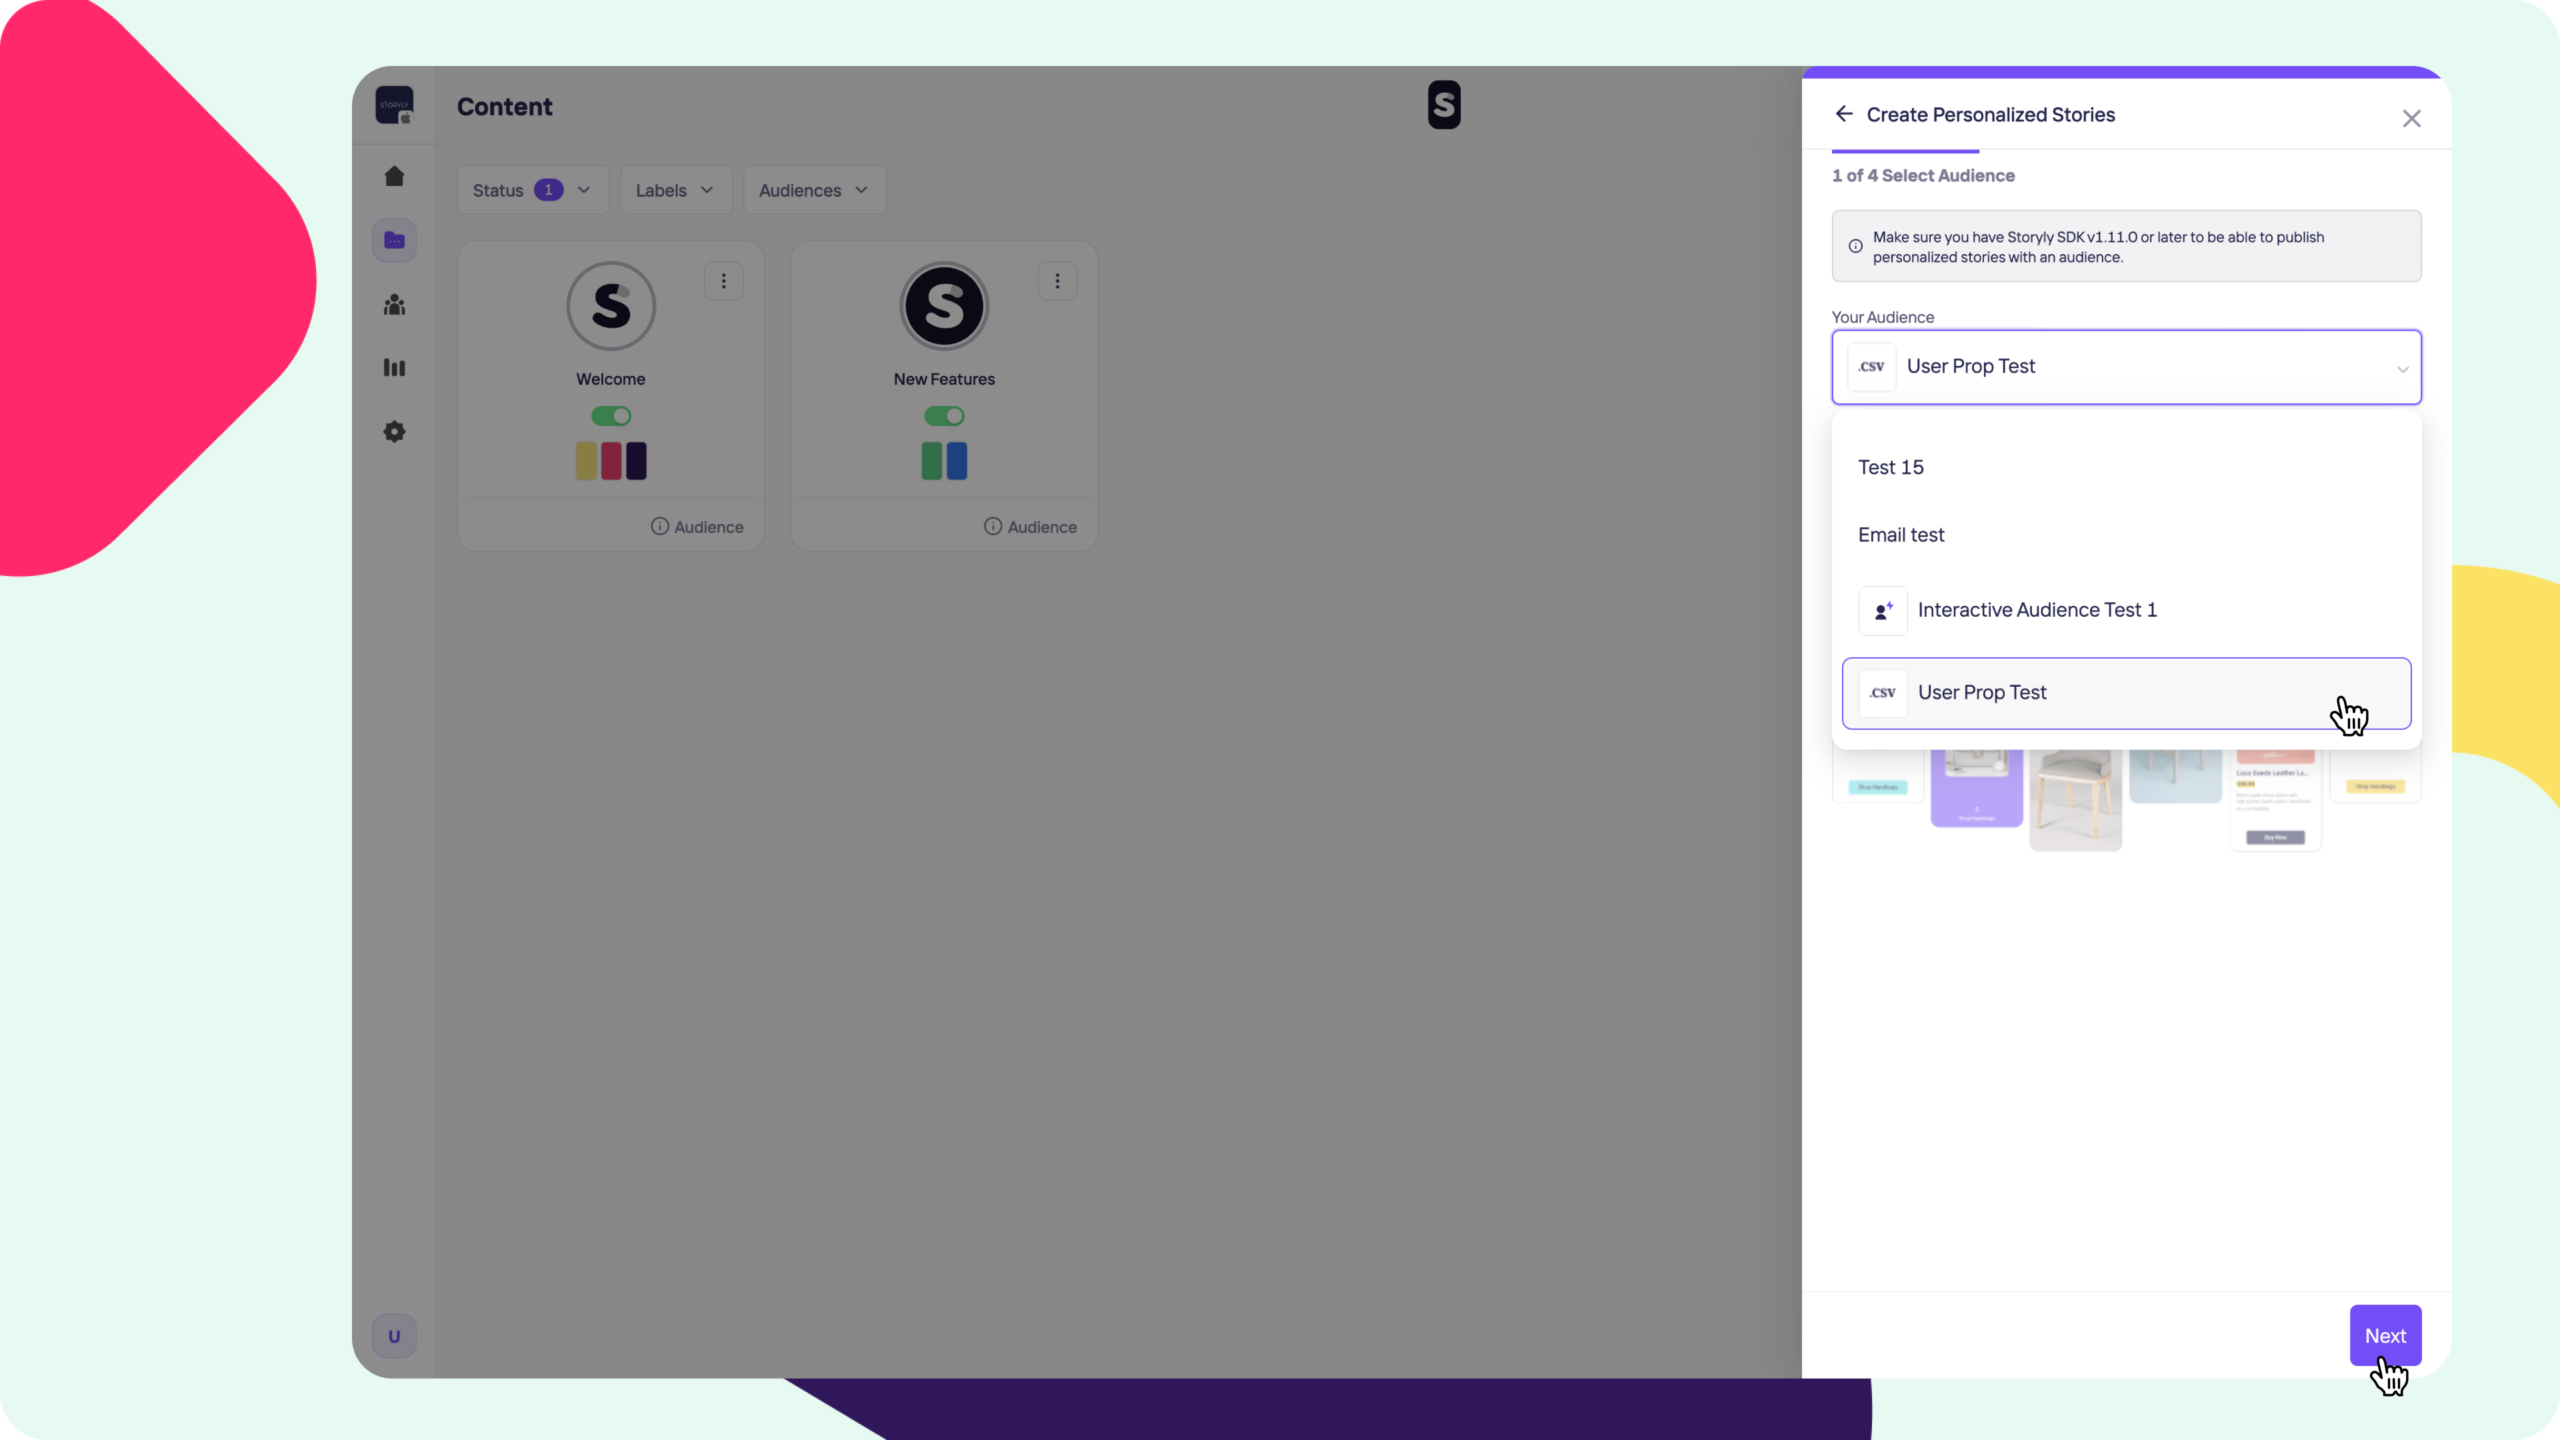This screenshot has width=2560, height=1440.
Task: Toggle off the Welcome story group switch
Action: tap(610, 415)
